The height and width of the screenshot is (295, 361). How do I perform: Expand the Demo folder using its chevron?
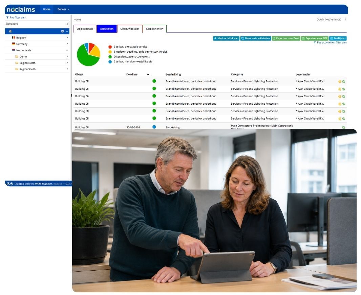[x=67, y=56]
